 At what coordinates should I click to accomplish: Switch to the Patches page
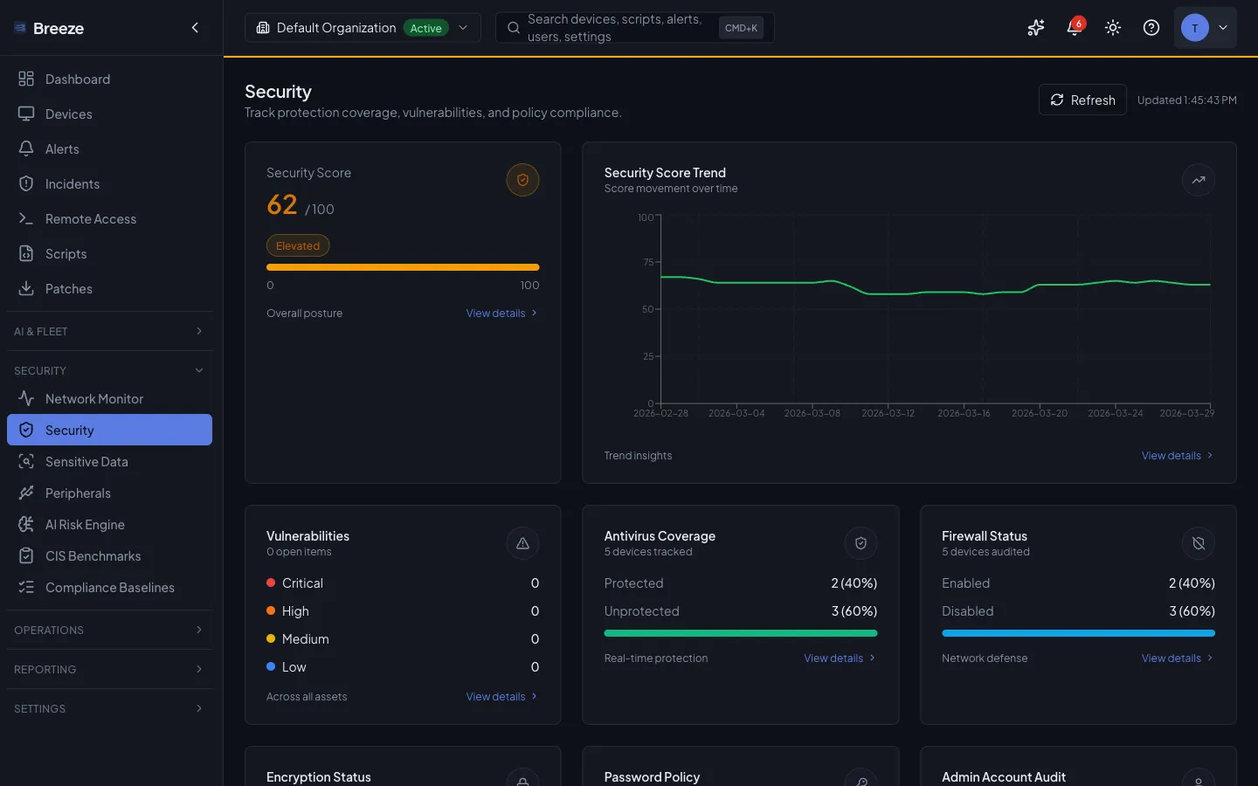click(x=69, y=288)
